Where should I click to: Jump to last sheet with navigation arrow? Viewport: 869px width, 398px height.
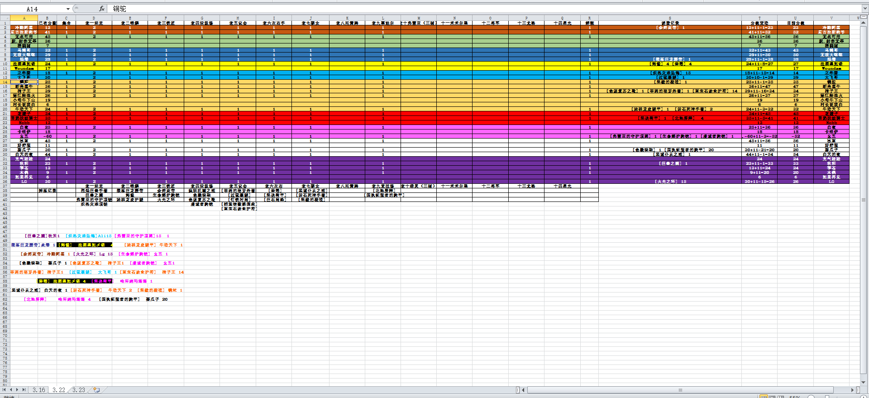pyautogui.click(x=24, y=390)
